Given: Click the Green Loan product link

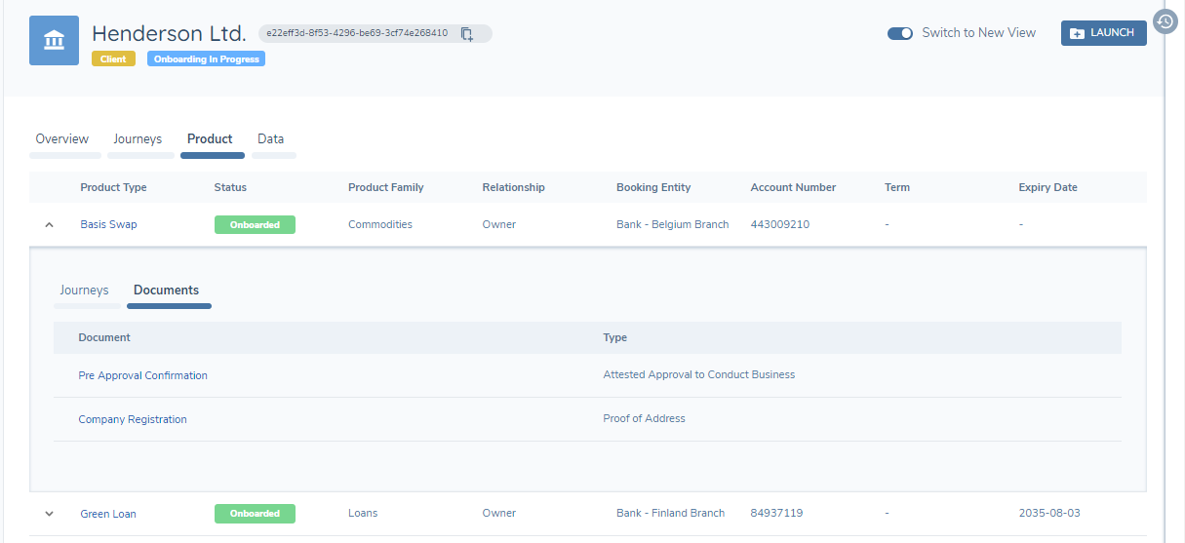Looking at the screenshot, I should [108, 514].
